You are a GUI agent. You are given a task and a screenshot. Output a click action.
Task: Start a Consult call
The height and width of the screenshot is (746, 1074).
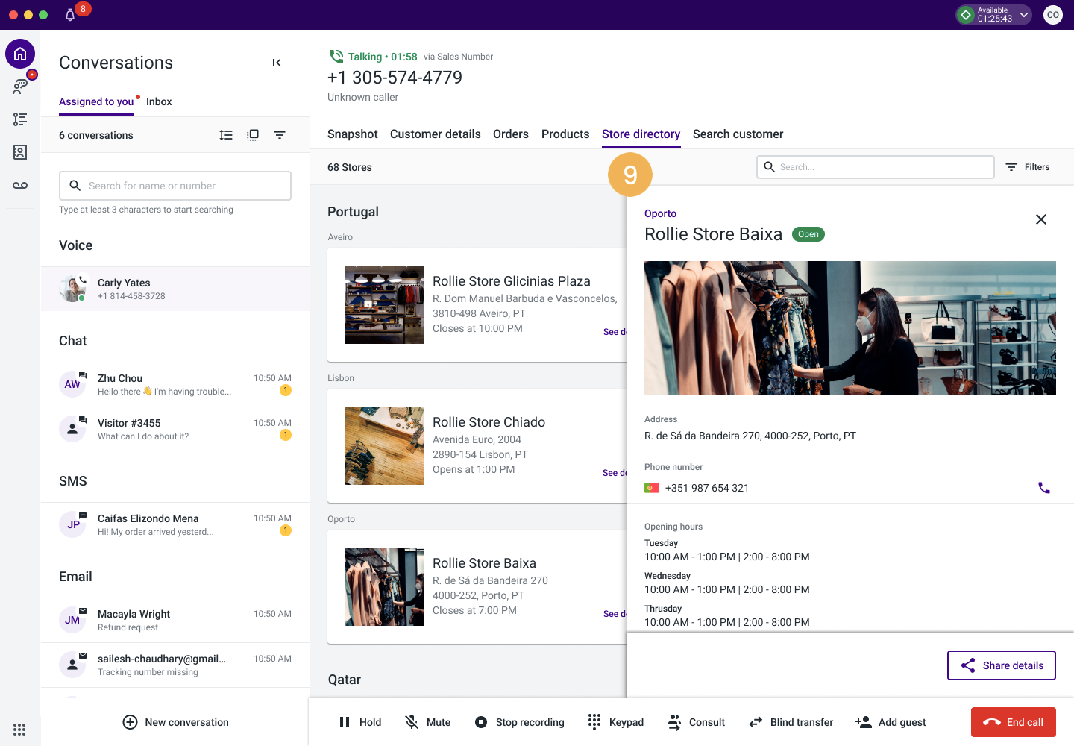pos(695,721)
